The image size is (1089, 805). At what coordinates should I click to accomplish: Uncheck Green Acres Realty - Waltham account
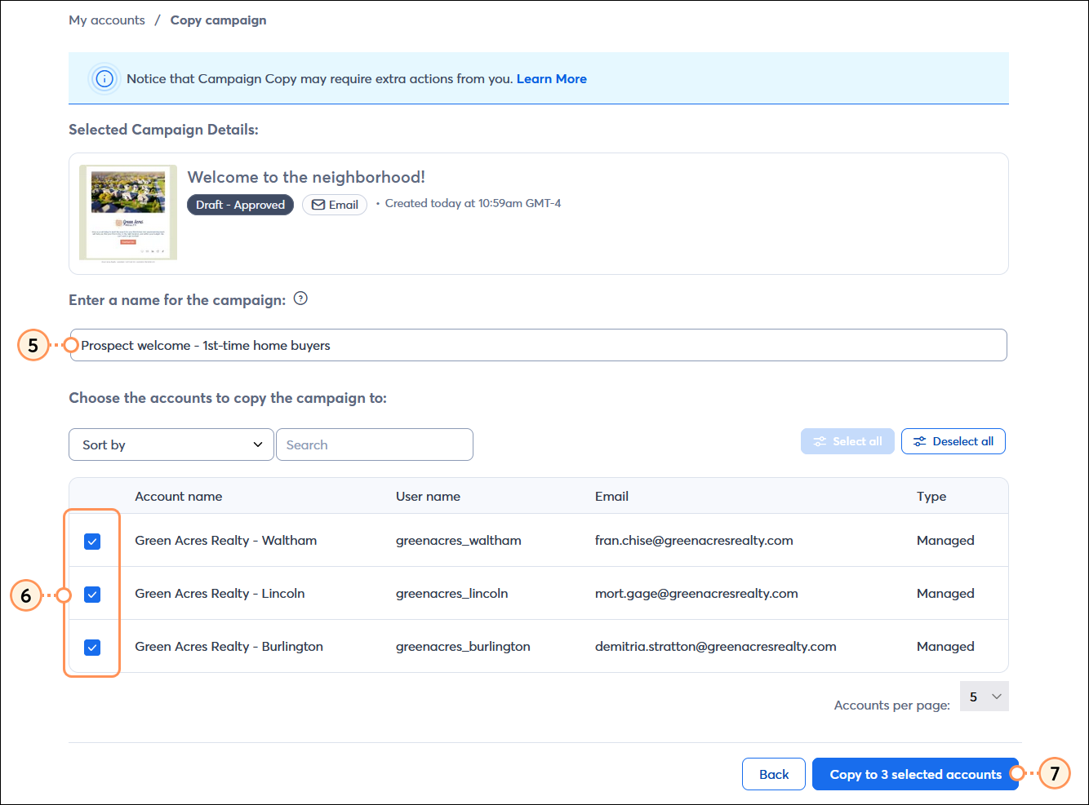coord(92,541)
